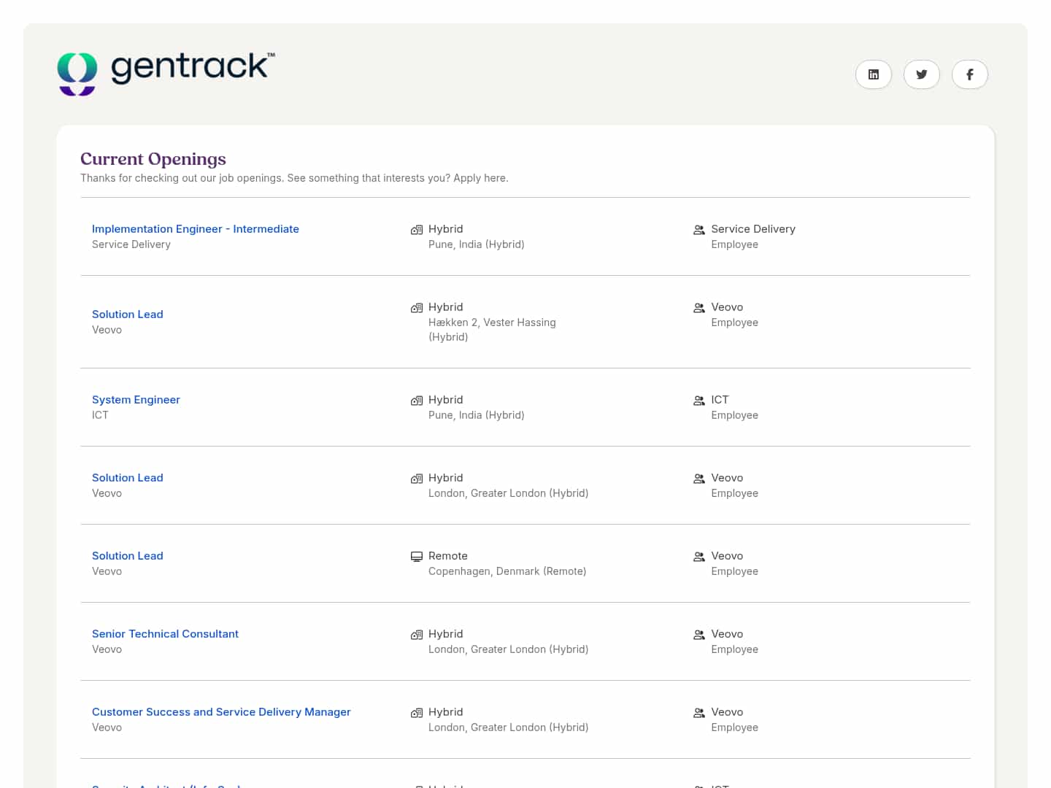Click the hybrid icon in the Senior Technical Consultant row
The image size is (1051, 788).
[417, 635]
